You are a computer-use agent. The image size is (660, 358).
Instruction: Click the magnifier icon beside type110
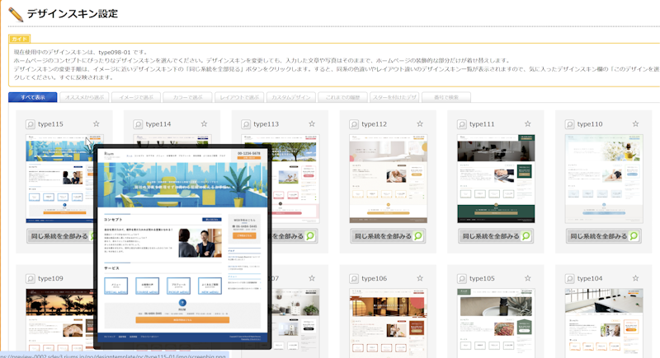point(569,124)
